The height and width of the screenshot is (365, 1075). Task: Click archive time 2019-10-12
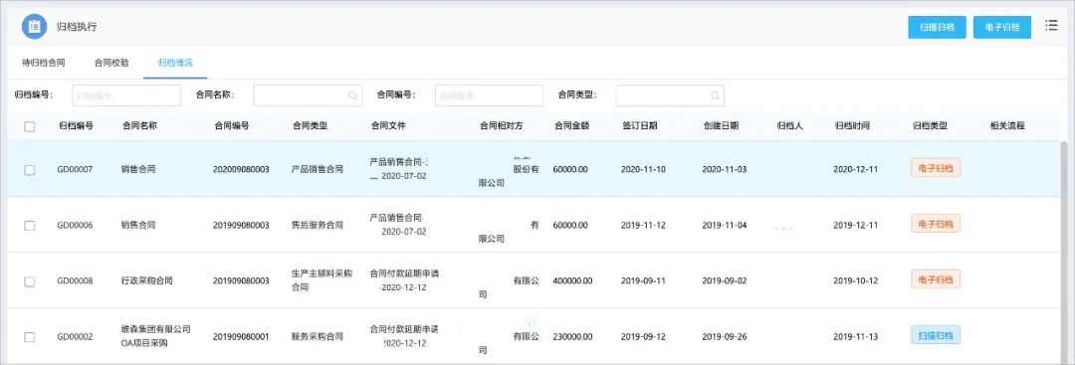point(856,280)
